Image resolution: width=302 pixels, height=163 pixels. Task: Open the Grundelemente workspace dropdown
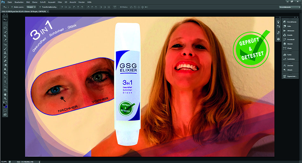click(290, 7)
